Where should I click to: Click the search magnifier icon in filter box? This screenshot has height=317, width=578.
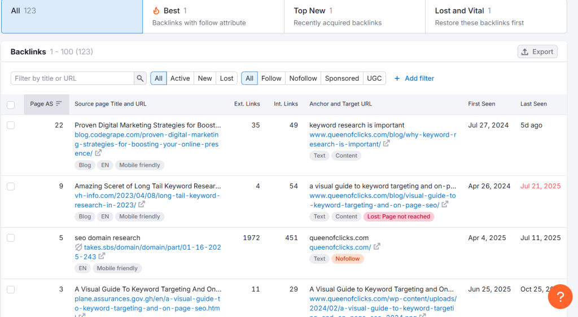[140, 78]
